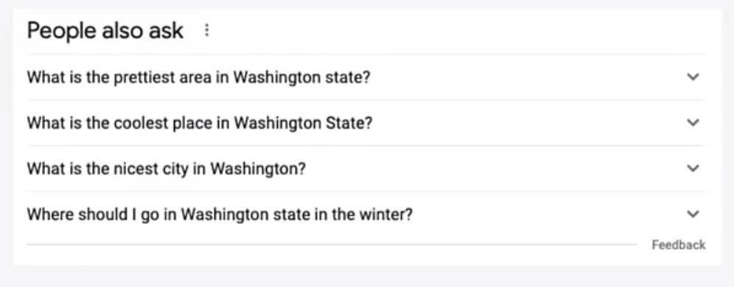734x287 pixels.
Task: Select the second question's down arrow icon
Action: tap(692, 122)
